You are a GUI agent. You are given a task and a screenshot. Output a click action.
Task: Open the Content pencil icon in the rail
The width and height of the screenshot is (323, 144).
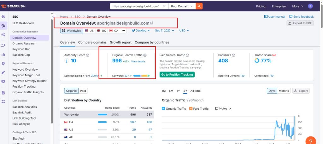(x=3, y=72)
